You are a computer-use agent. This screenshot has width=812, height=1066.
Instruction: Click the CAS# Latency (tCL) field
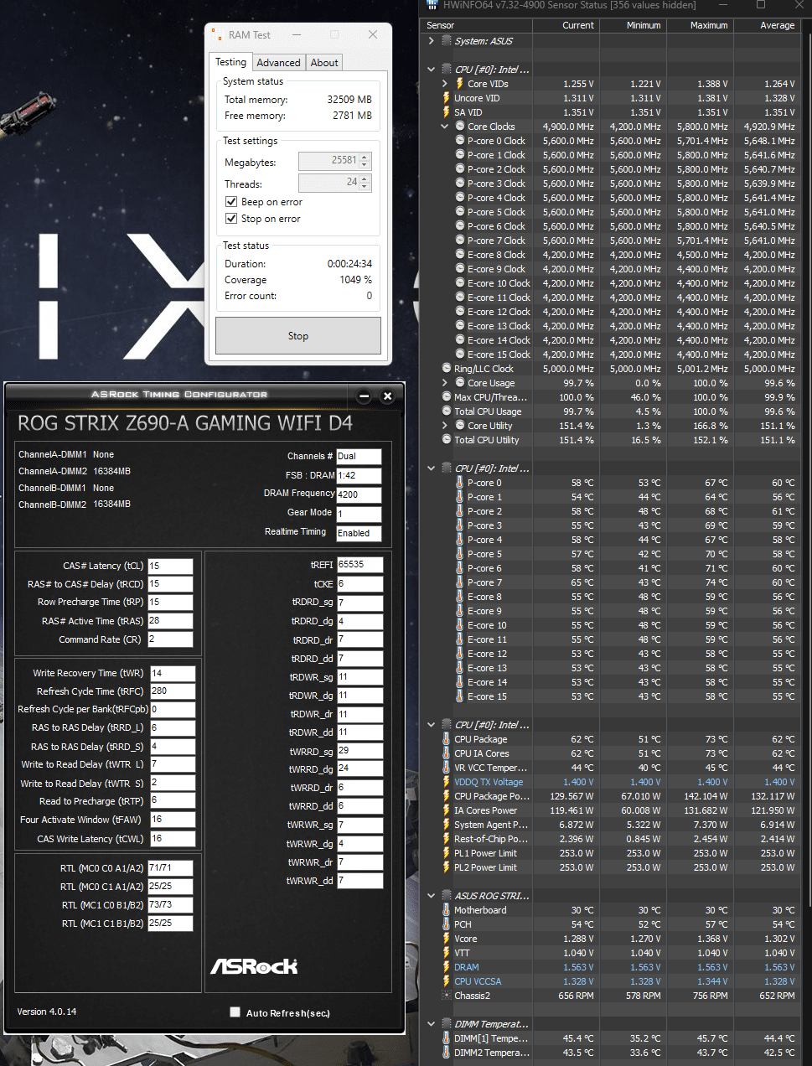170,567
